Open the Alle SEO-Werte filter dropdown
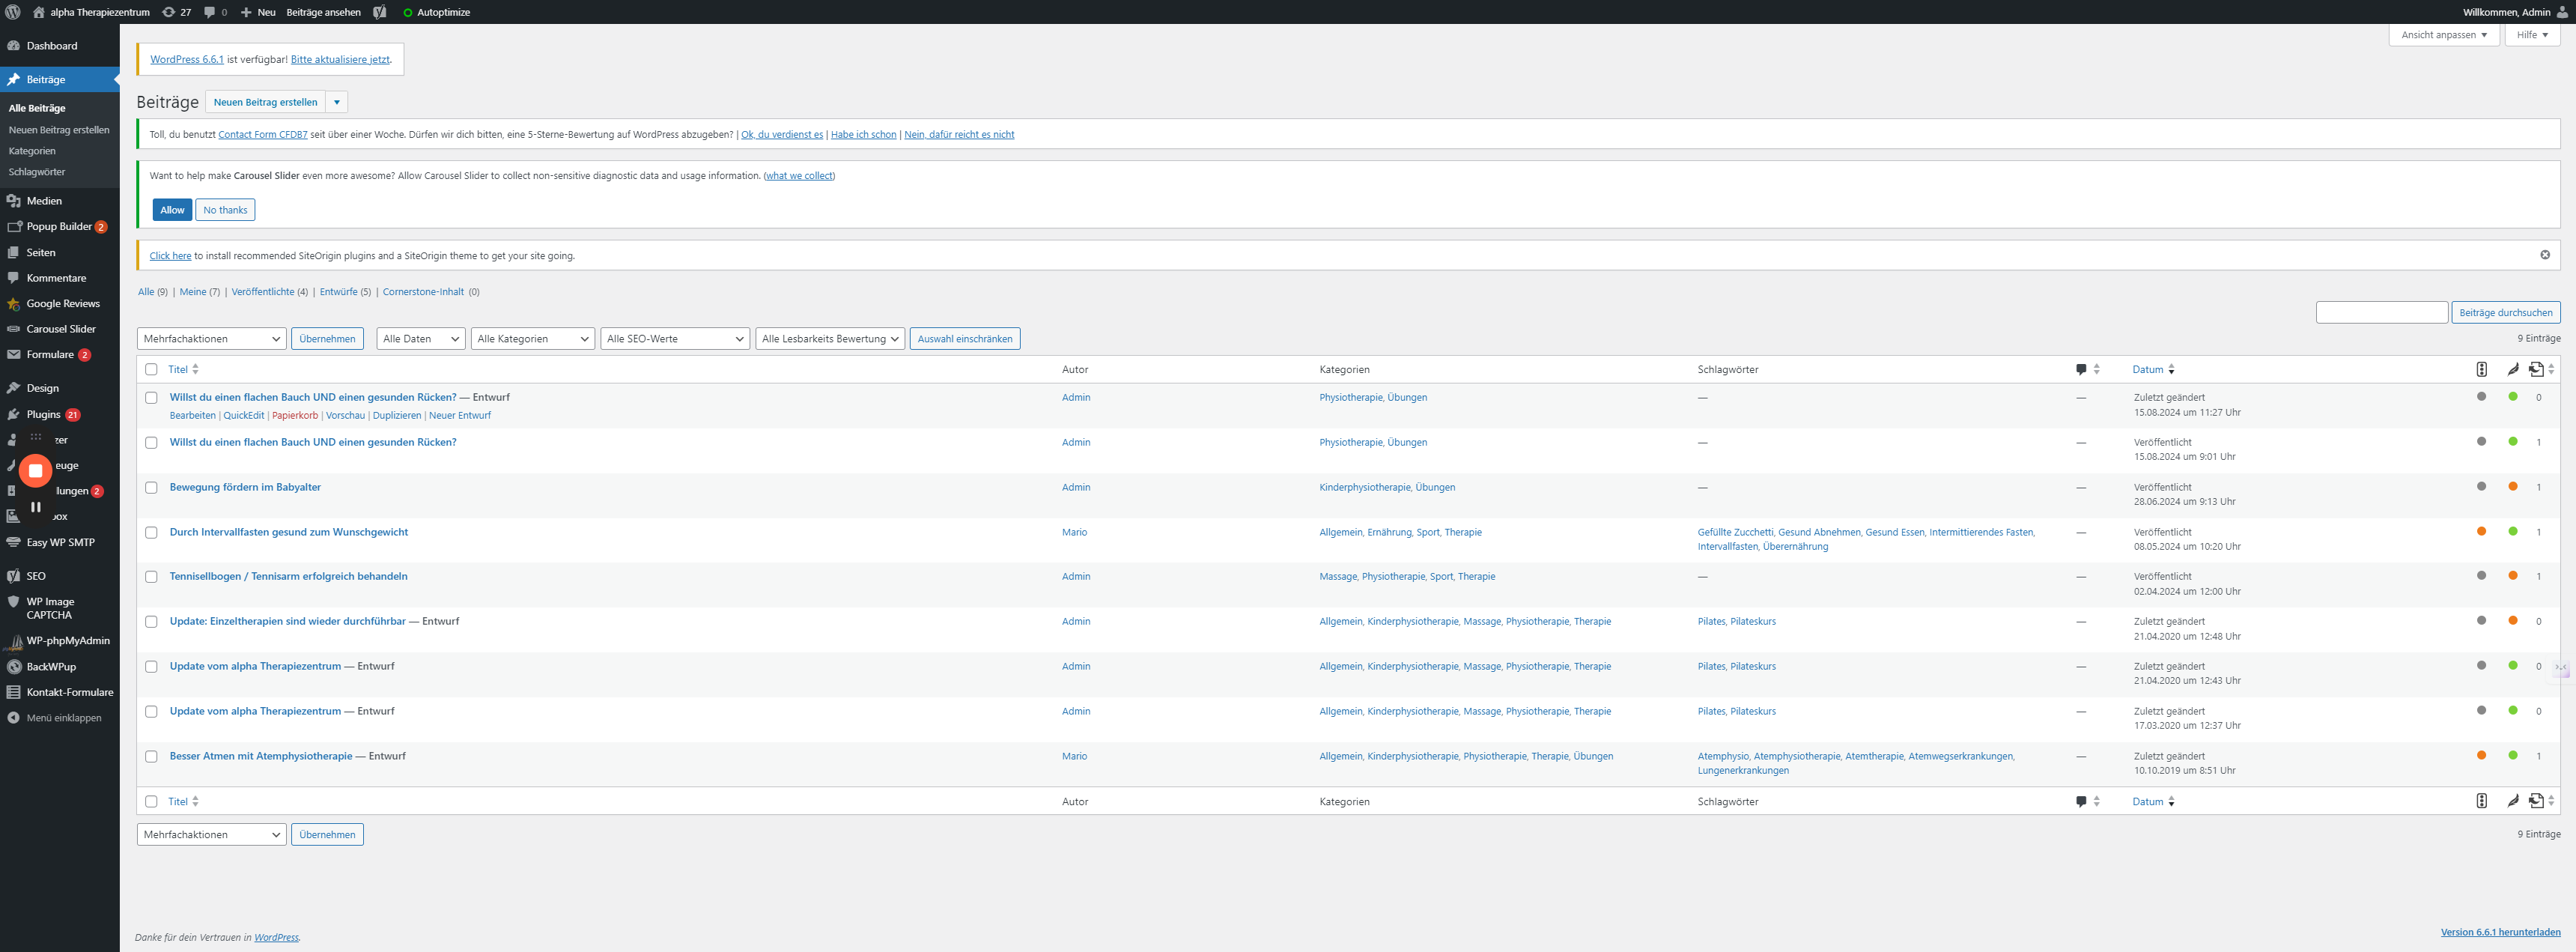The height and width of the screenshot is (952, 2576). tap(675, 339)
